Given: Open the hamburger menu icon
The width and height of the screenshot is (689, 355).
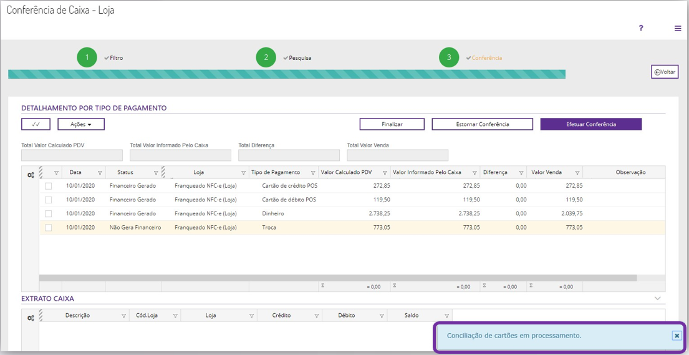Looking at the screenshot, I should [678, 28].
